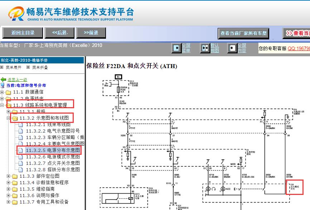Open the 默认视图 text link
The image size is (310, 210).
(x=214, y=48)
